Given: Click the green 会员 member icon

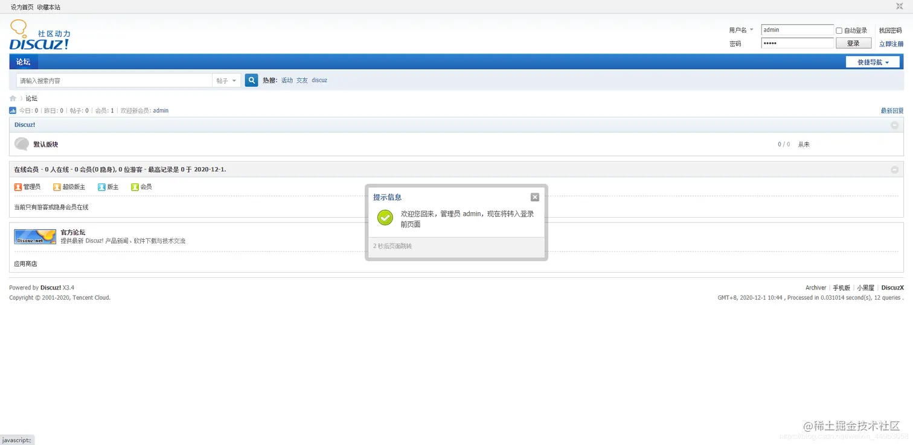Looking at the screenshot, I should point(135,187).
